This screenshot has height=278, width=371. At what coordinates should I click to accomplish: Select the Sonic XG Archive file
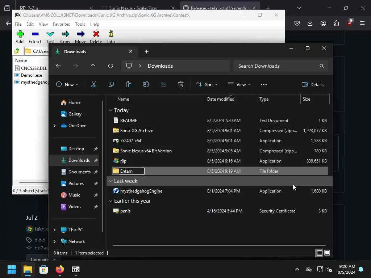pyautogui.click(x=220, y=131)
